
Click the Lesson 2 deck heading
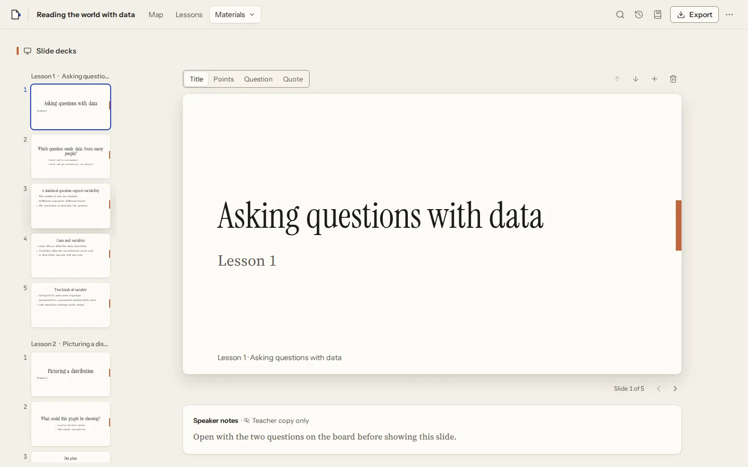tap(70, 344)
